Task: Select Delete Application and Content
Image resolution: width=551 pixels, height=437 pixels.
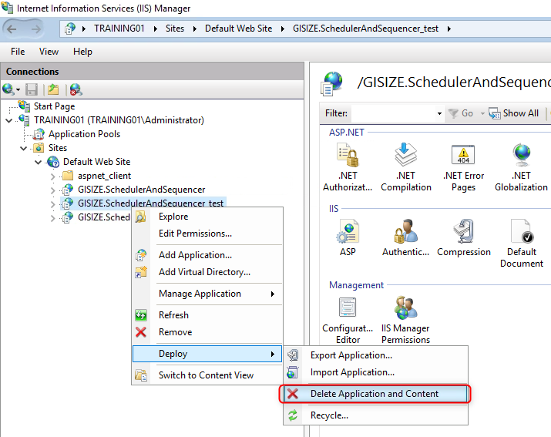Action: click(x=375, y=394)
